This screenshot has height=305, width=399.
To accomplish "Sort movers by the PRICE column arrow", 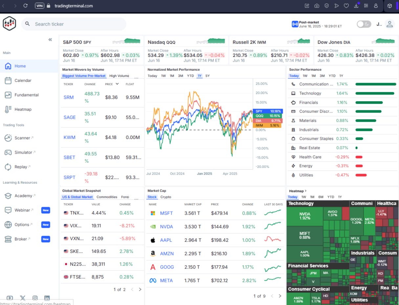I will click(x=117, y=84).
